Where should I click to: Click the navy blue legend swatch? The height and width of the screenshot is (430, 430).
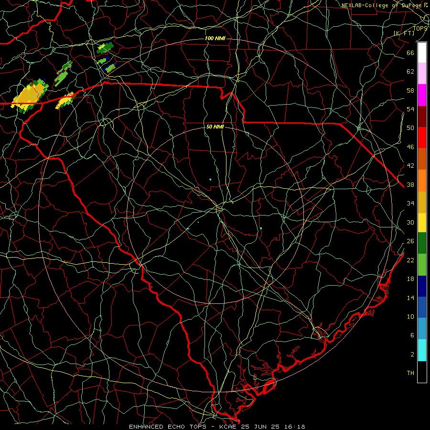click(422, 286)
